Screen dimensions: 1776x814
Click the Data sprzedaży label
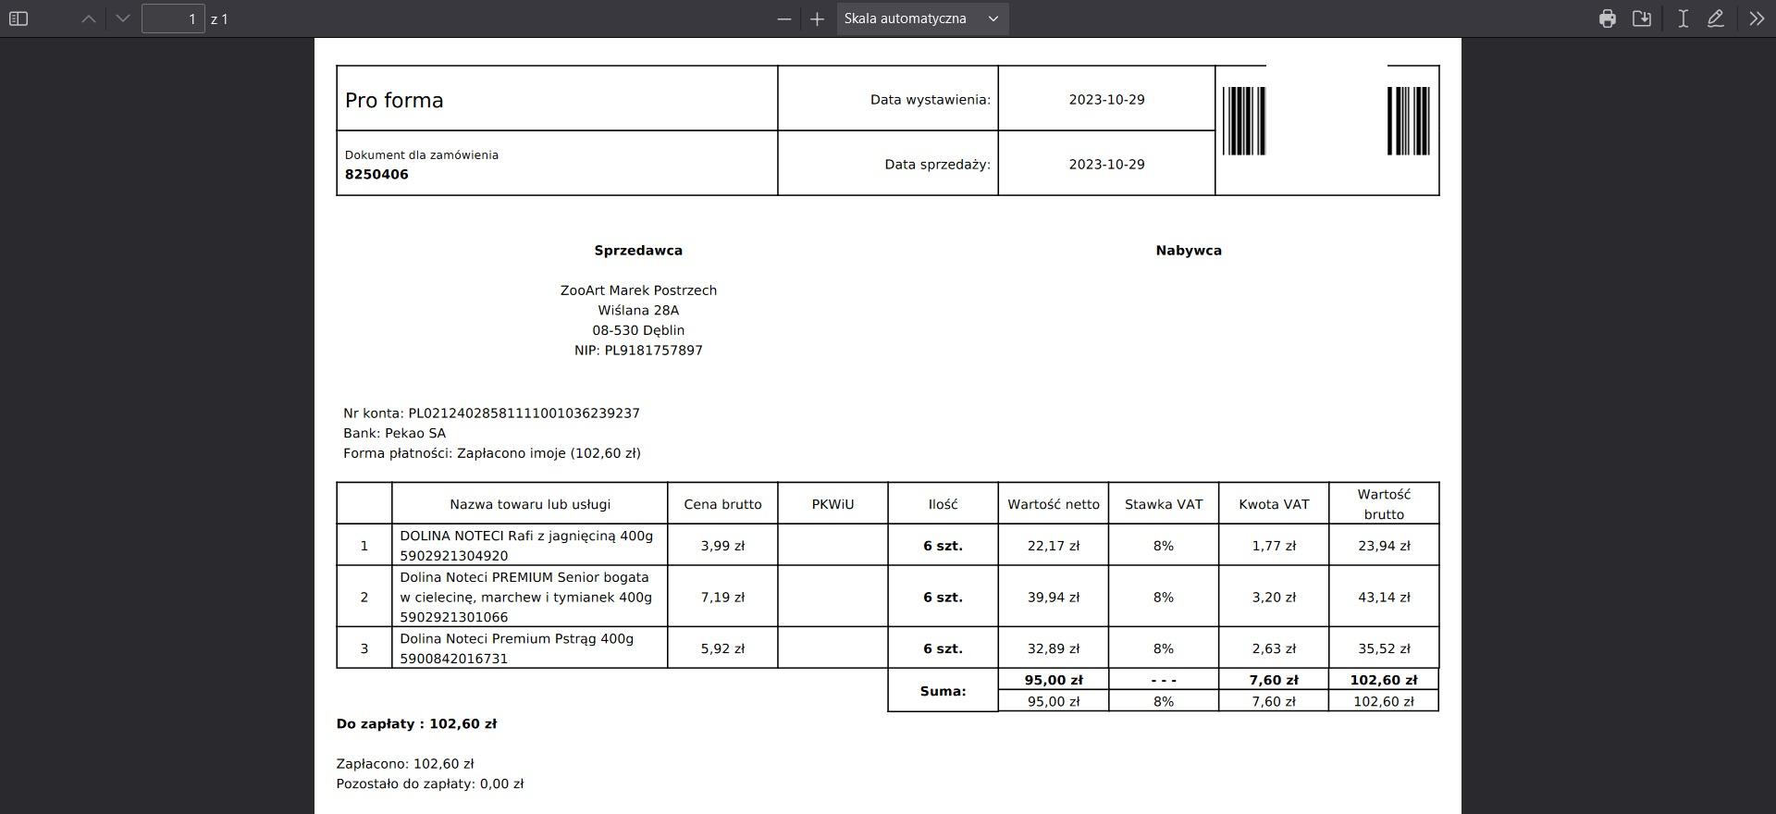click(x=937, y=164)
